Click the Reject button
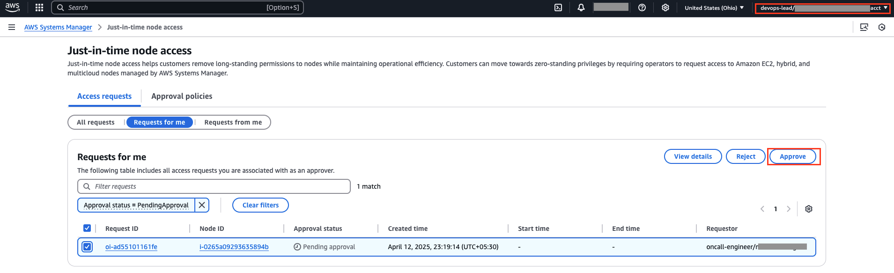The image size is (894, 273). [x=746, y=156]
